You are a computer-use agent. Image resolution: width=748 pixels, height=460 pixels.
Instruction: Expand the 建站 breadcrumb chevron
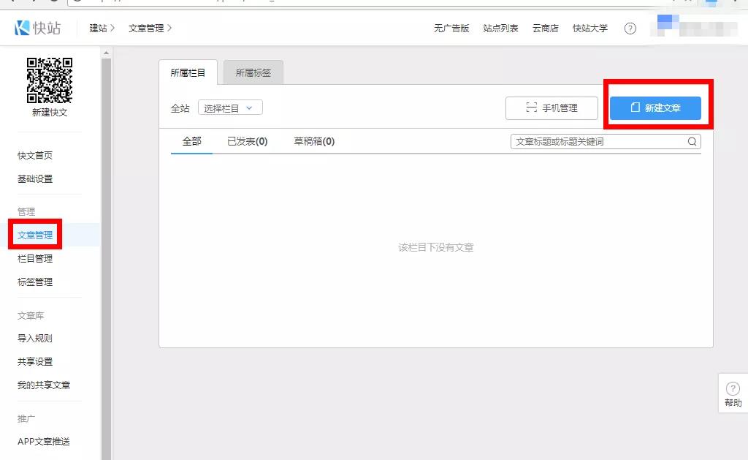[x=113, y=29]
